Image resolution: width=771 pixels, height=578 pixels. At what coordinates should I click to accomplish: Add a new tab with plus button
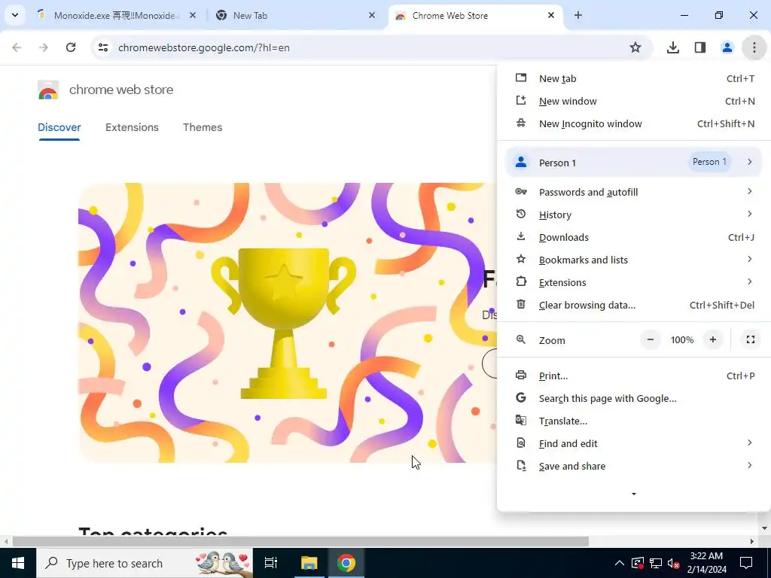(x=578, y=15)
